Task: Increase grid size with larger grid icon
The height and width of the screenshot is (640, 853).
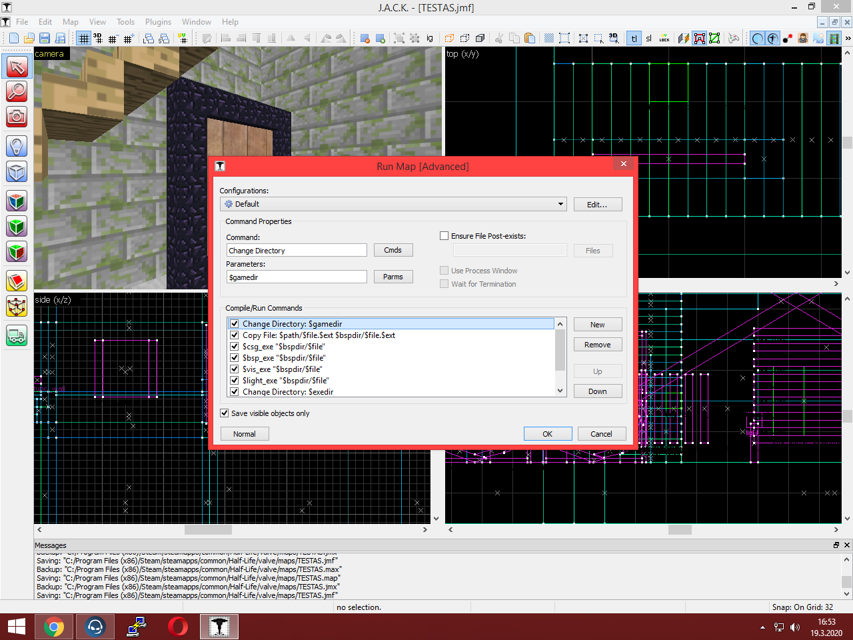Action: pos(128,38)
